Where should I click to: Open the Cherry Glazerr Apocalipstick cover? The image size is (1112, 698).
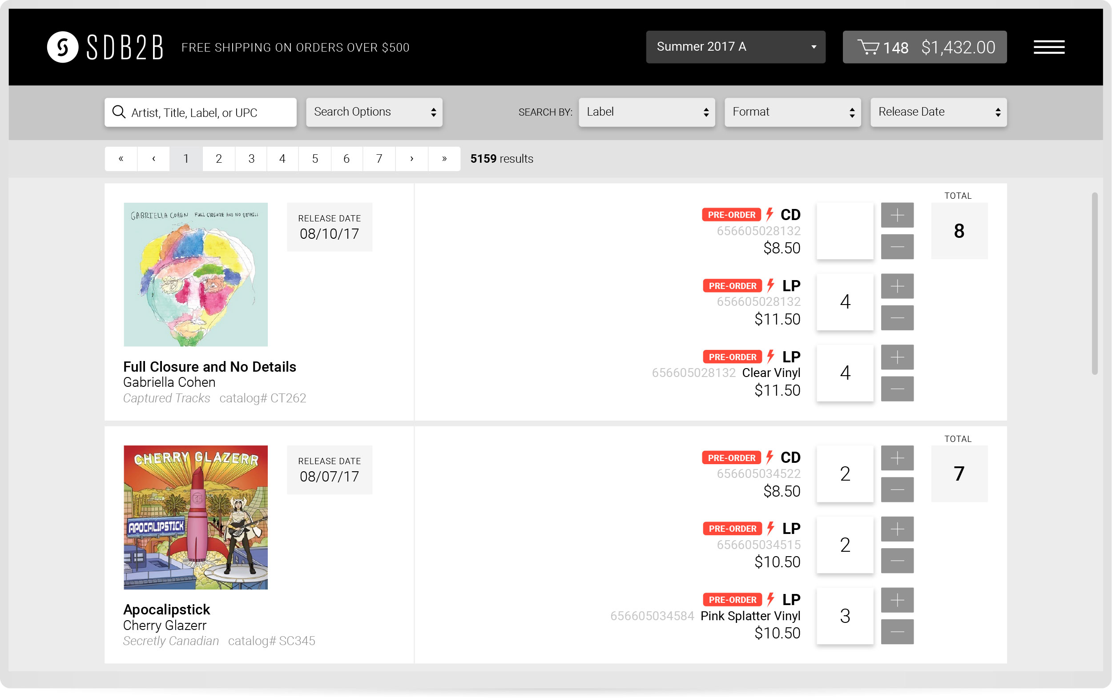pyautogui.click(x=196, y=517)
